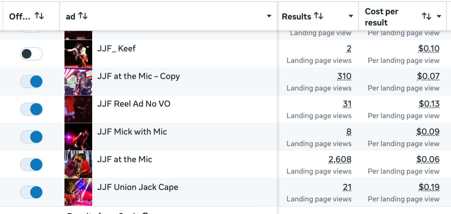Sort by Cost per result
This screenshot has height=214, width=451.
coord(426,16)
